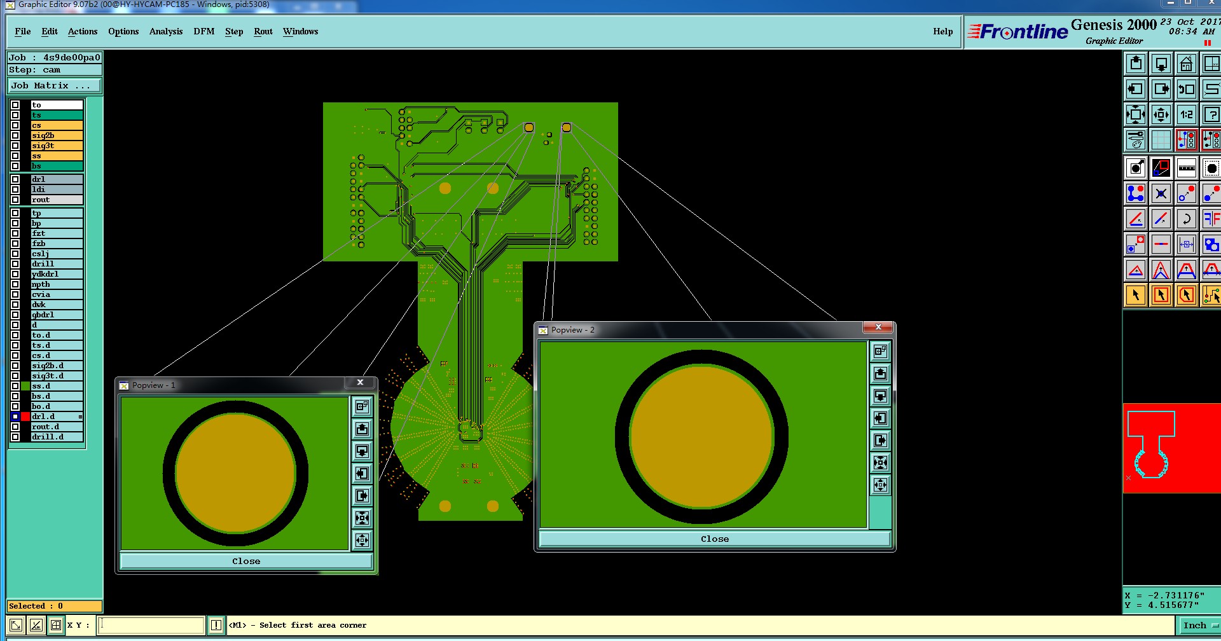Open the File menu
The image size is (1221, 641).
click(x=23, y=31)
